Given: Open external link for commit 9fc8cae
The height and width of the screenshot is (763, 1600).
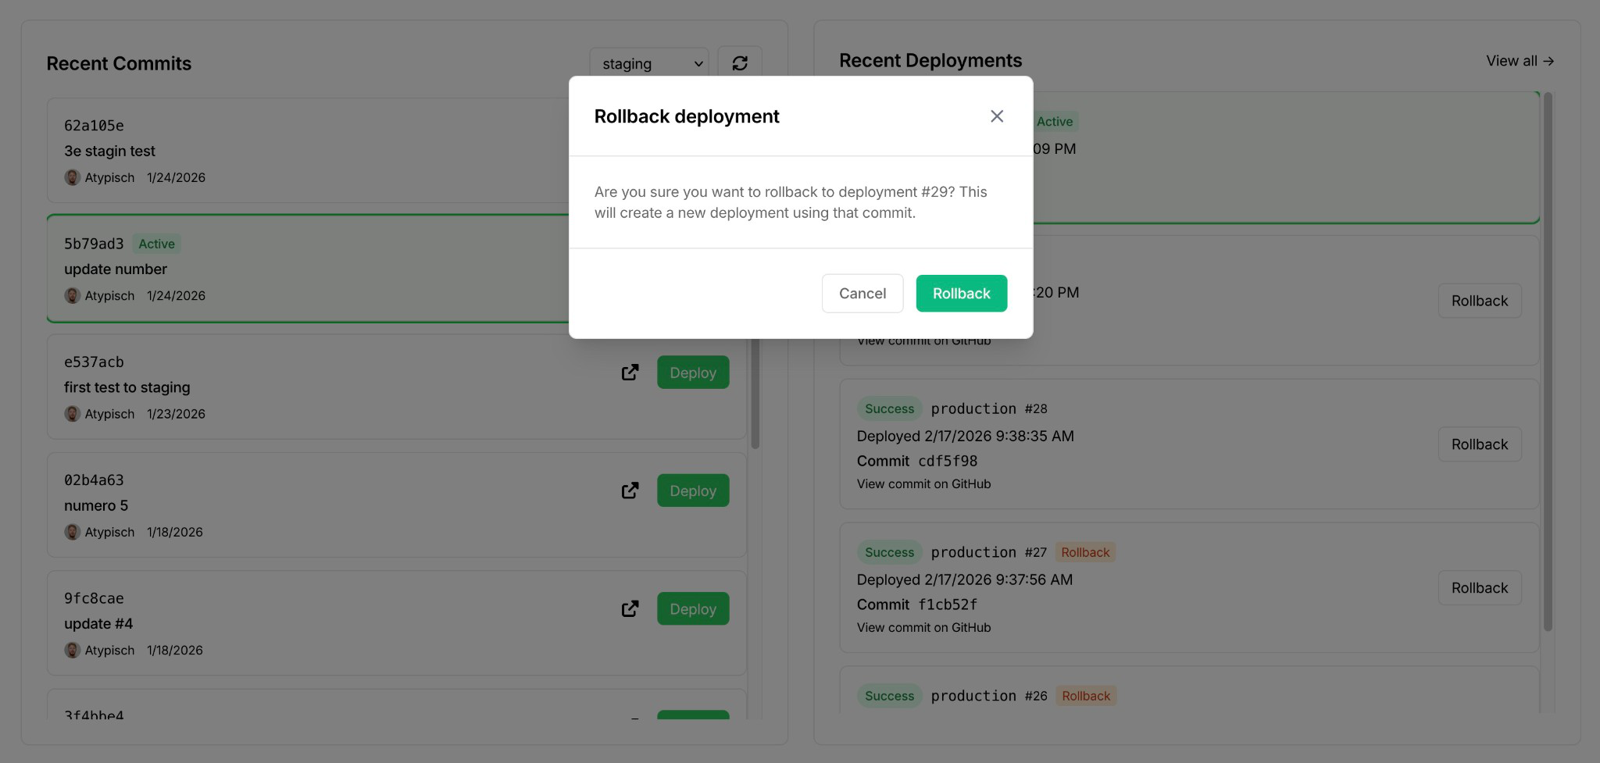Looking at the screenshot, I should (630, 608).
